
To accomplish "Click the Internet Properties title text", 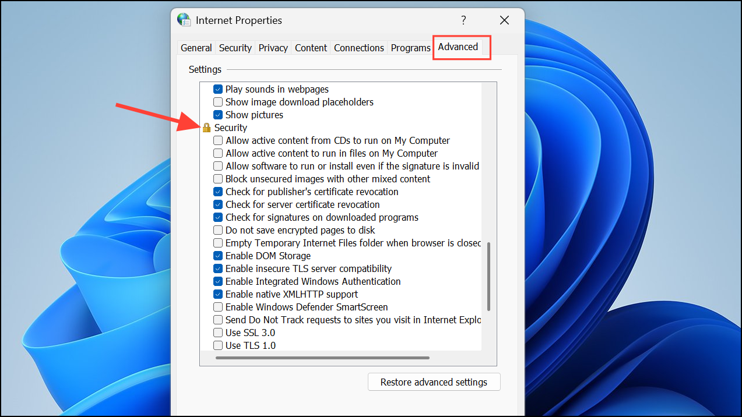I will click(239, 20).
